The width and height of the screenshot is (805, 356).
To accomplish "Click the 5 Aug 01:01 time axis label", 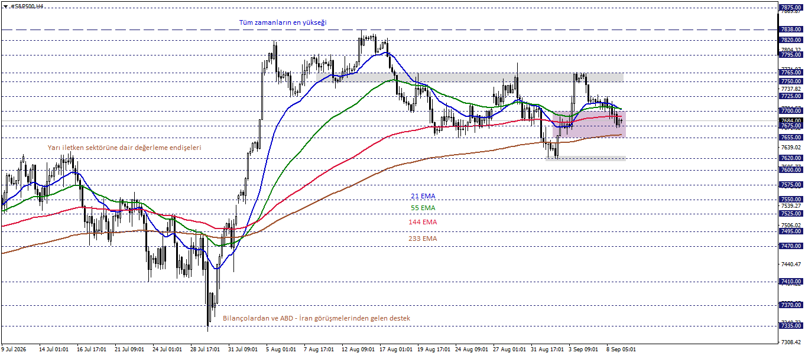I will 281,350.
